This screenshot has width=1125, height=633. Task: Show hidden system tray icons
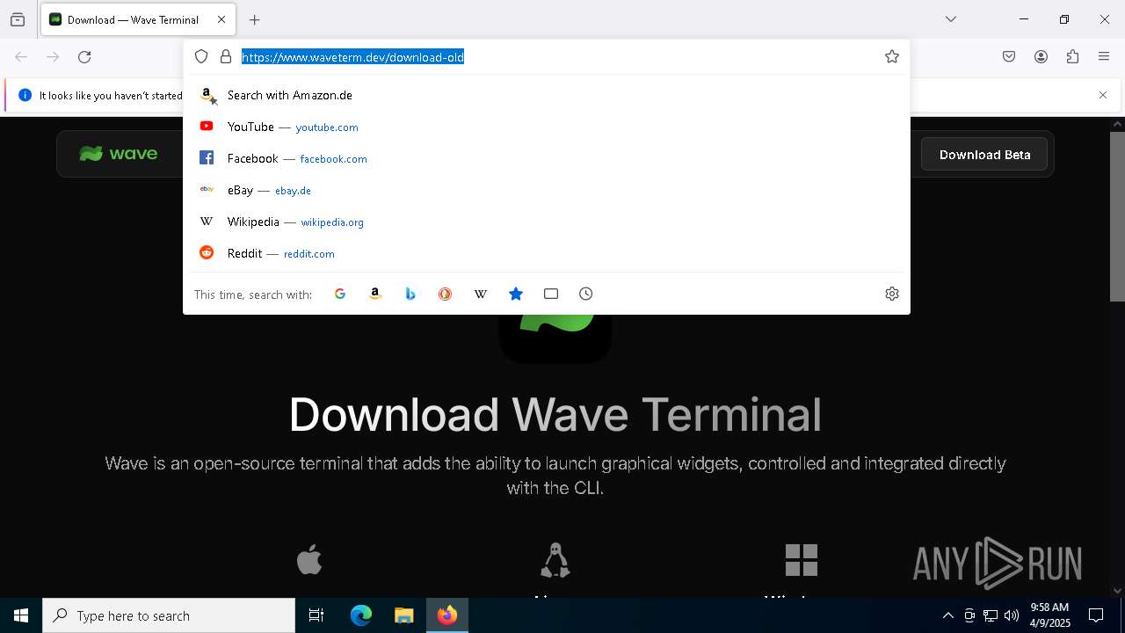[x=947, y=615]
